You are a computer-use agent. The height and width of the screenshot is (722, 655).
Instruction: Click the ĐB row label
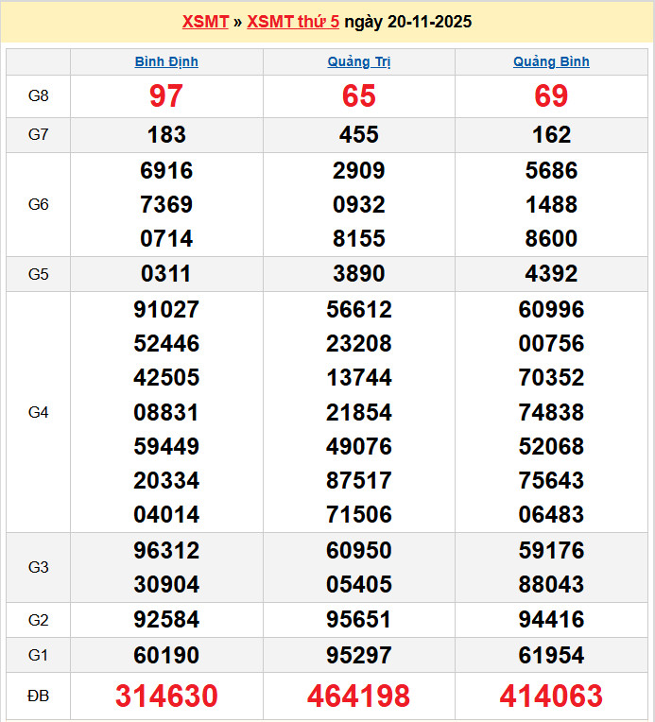pyautogui.click(x=38, y=696)
